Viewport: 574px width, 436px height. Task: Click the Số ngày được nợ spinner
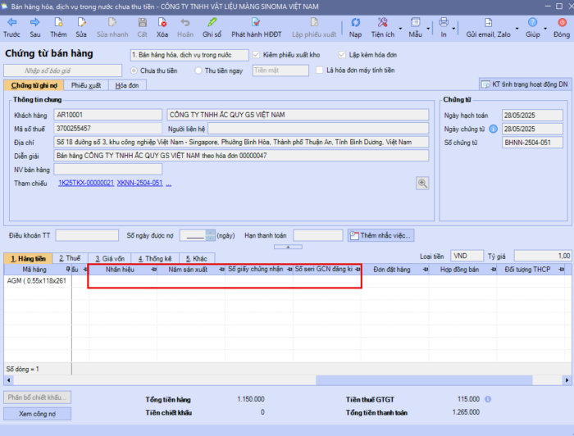211,235
